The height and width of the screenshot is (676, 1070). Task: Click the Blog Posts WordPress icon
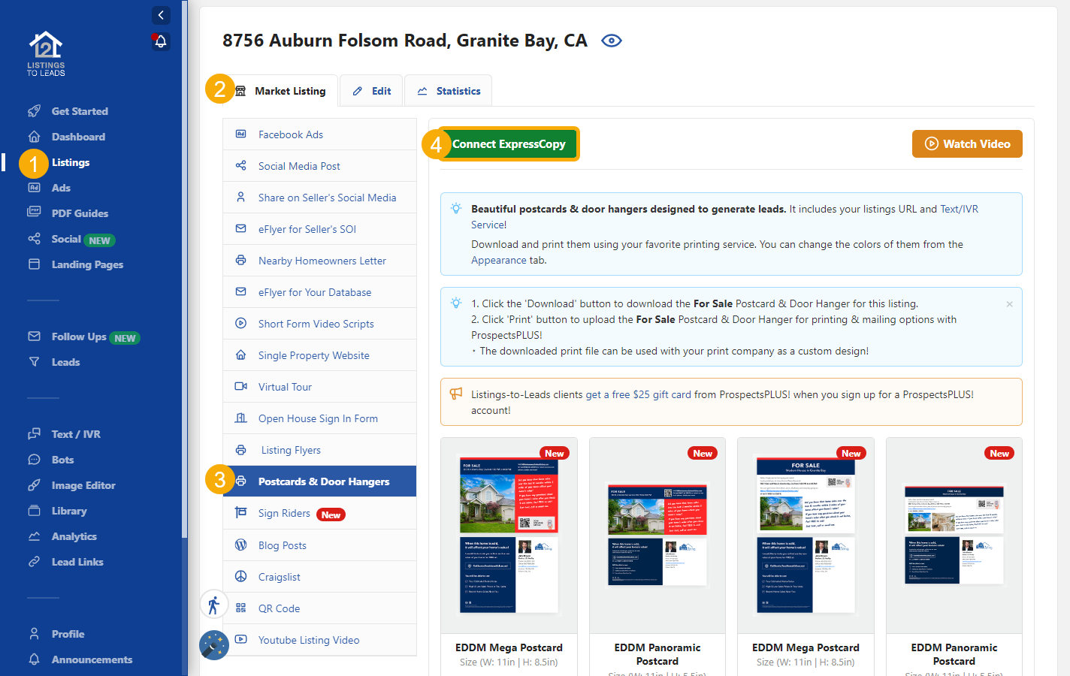coord(240,545)
